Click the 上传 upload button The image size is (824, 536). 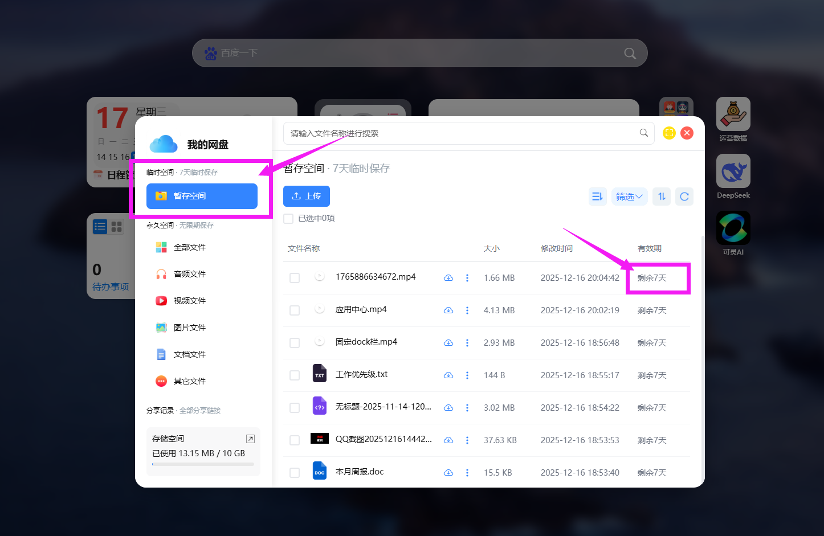click(x=306, y=196)
